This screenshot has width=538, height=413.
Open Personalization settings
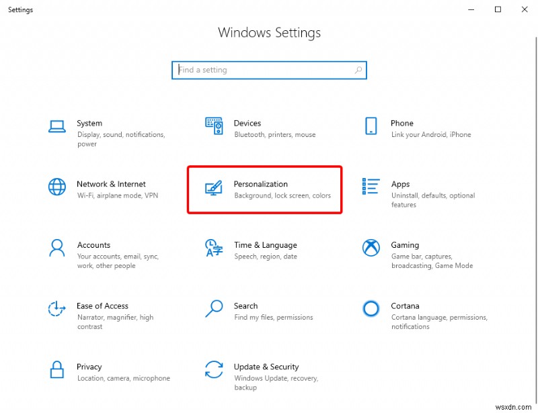[265, 189]
